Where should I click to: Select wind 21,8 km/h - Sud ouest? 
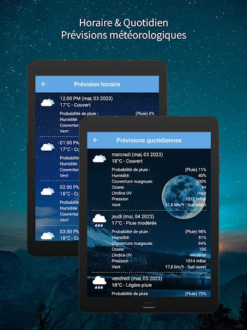(185, 205)
